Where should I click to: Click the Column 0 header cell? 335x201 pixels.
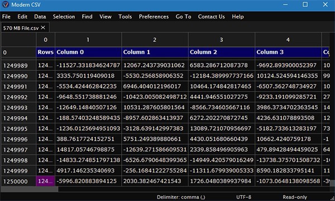click(88, 52)
